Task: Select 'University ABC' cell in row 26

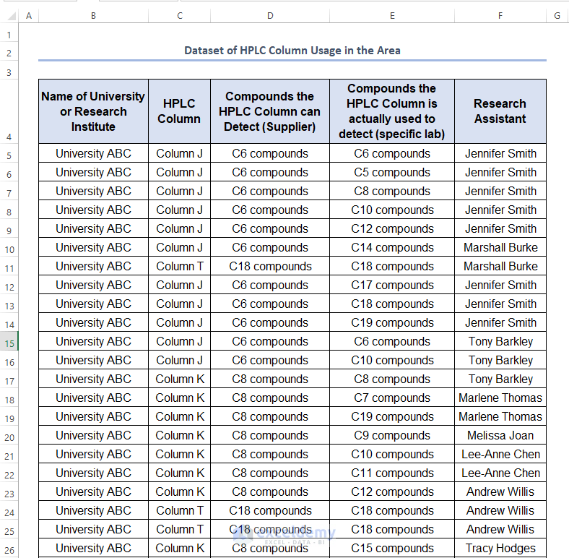Action: click(x=93, y=548)
